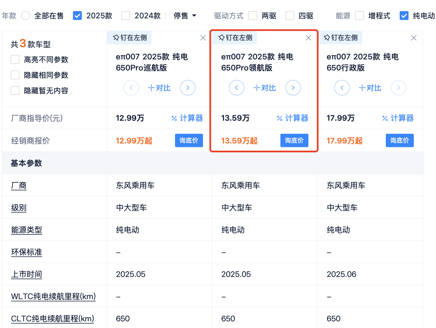
Task: Click the 厂商指导价(元) row label
Action: 37,118
